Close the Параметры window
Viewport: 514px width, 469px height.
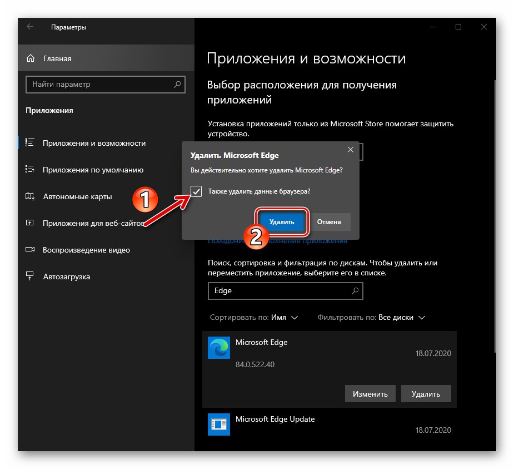tap(484, 27)
